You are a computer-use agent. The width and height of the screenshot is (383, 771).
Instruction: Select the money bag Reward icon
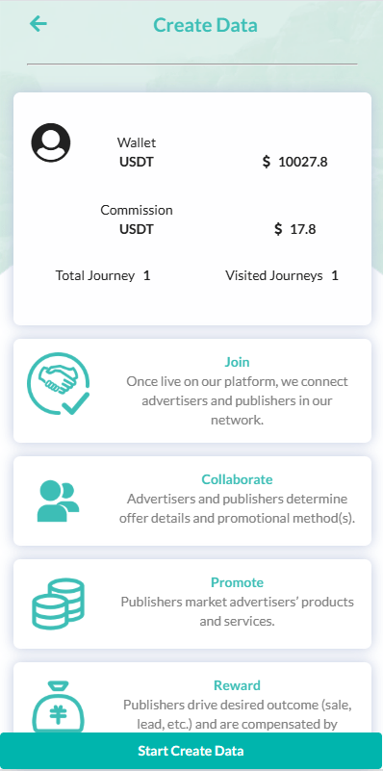(x=58, y=707)
